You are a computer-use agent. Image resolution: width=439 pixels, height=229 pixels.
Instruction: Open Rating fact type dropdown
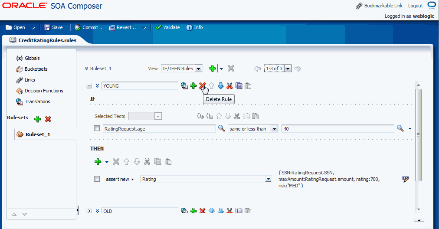coord(268,179)
